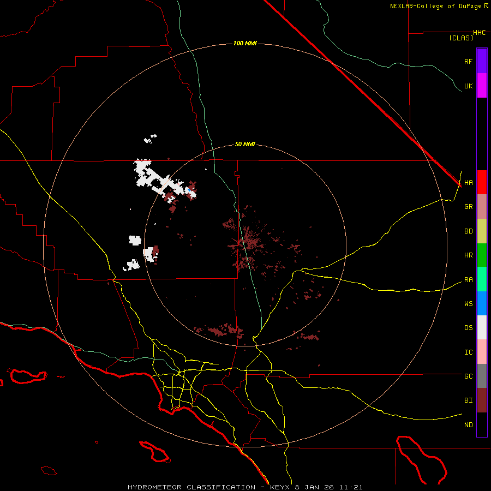Click the '11:21' timestamp text
491x491 pixels.
coord(351,487)
